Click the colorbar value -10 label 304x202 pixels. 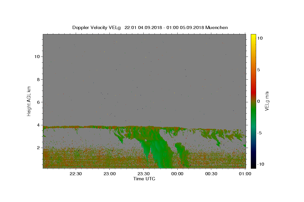(x=261, y=164)
